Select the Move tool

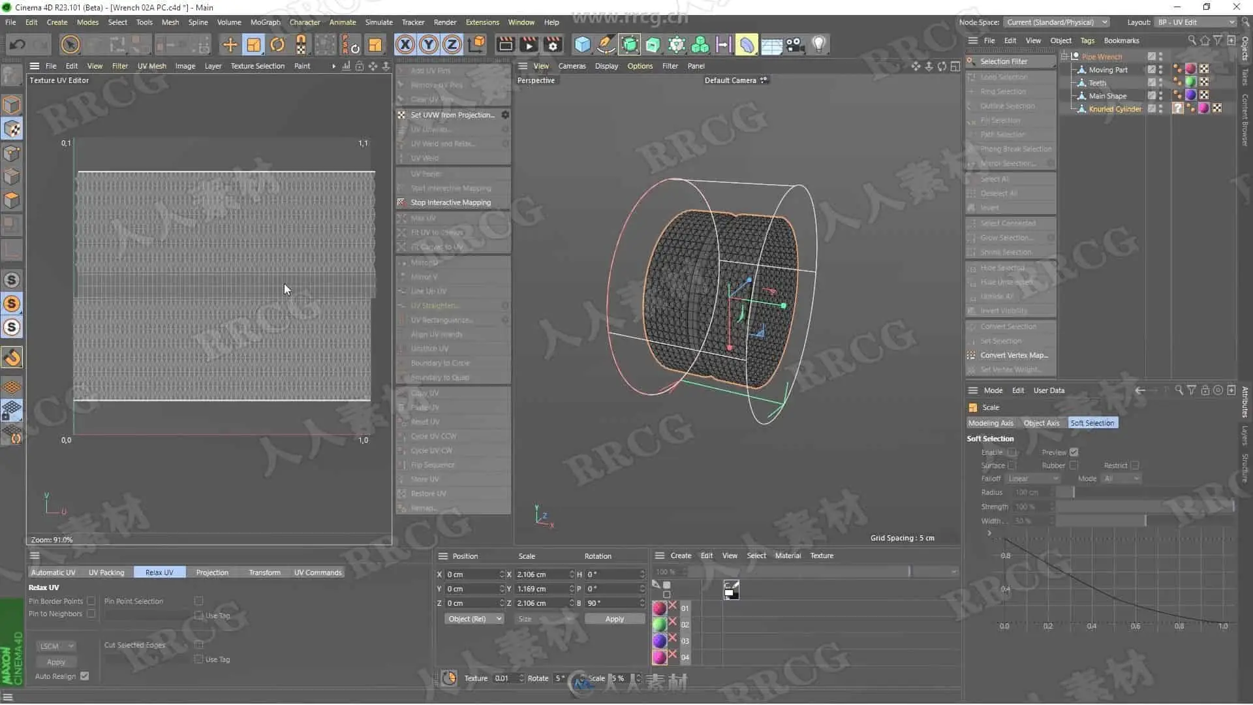click(230, 44)
